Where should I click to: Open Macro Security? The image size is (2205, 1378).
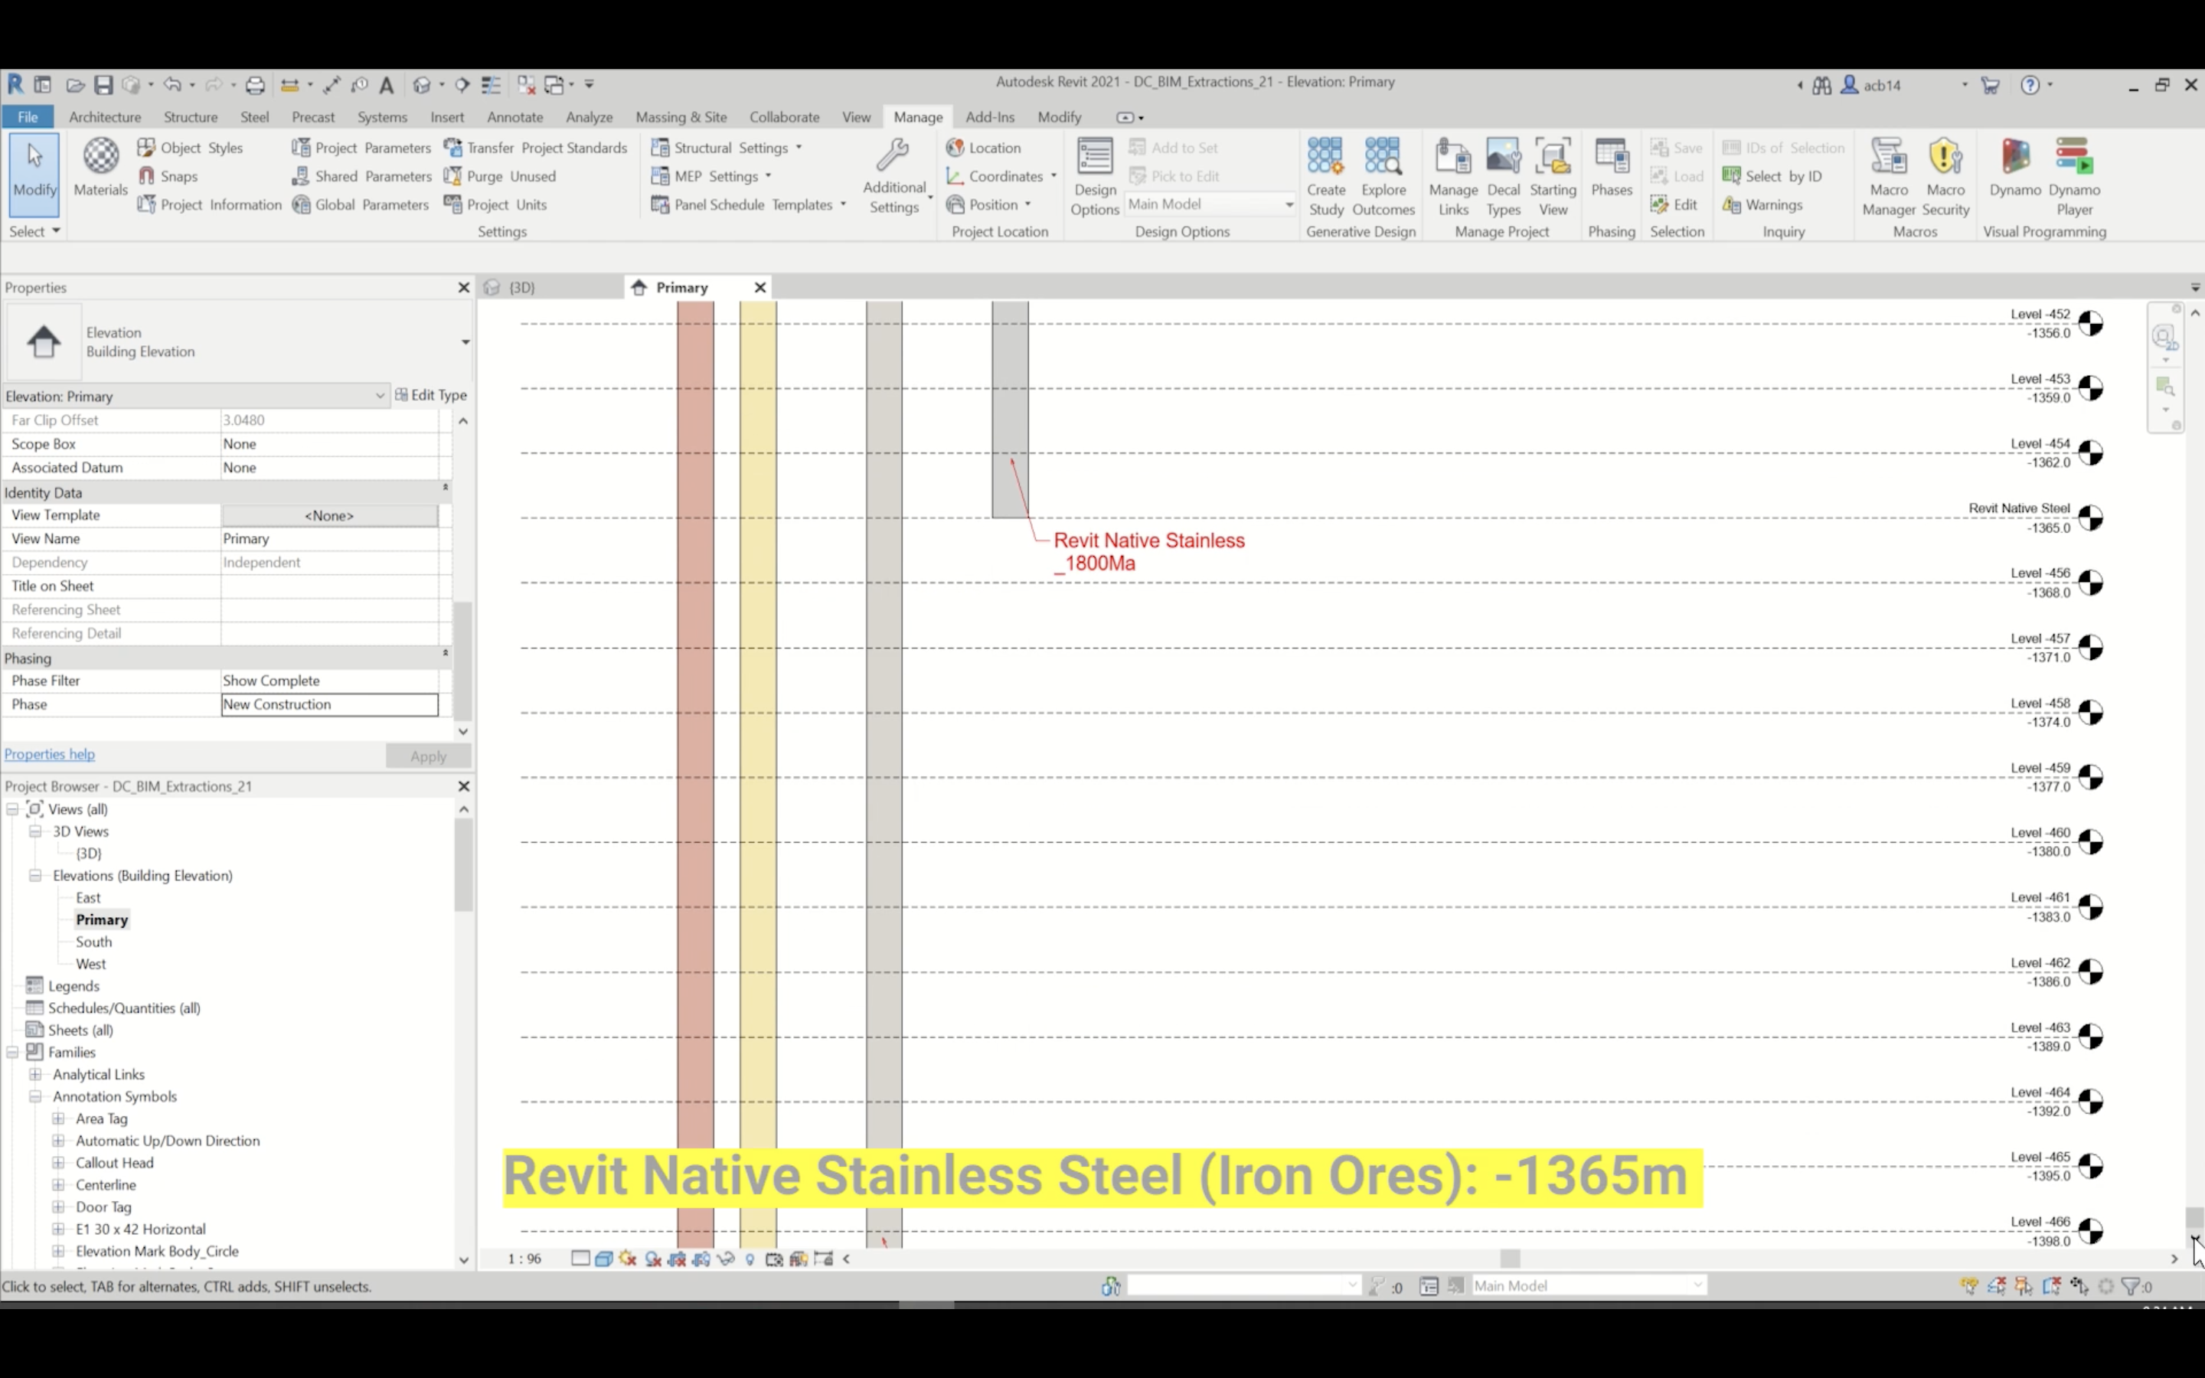tap(1945, 177)
